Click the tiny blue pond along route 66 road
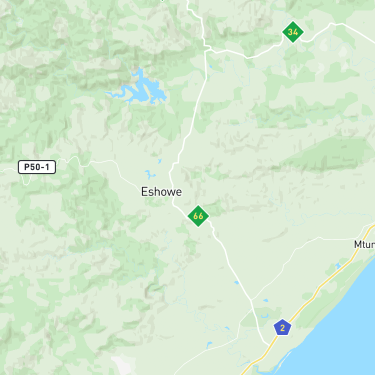The width and height of the screenshot is (375, 375). pyautogui.click(x=236, y=282)
